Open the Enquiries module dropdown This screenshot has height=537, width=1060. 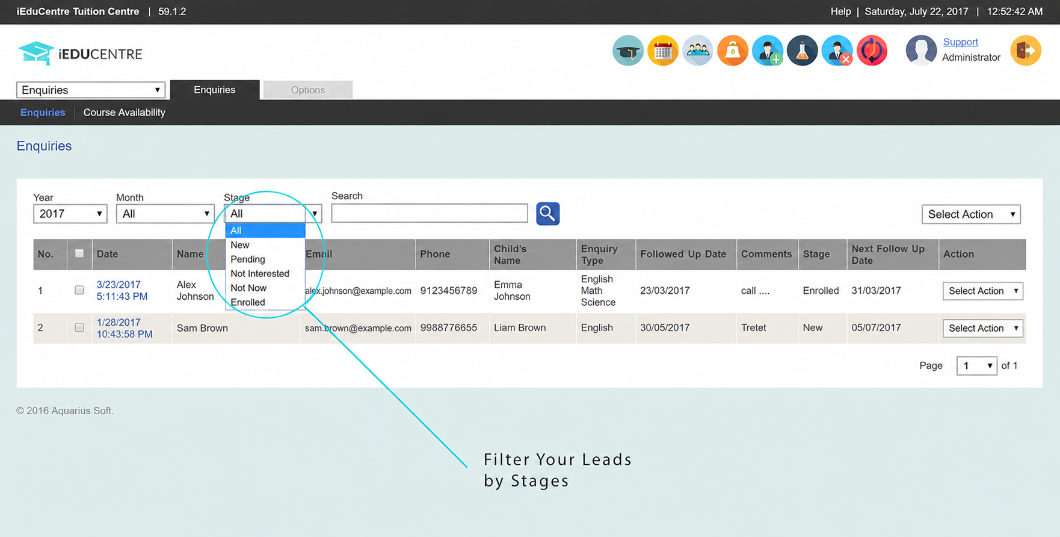pyautogui.click(x=91, y=90)
